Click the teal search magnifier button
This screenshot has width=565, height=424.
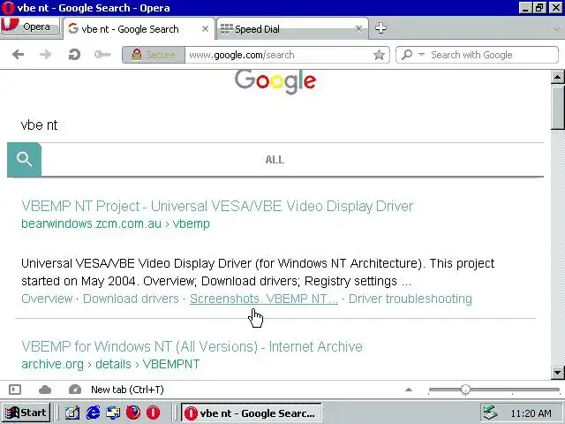click(x=24, y=159)
